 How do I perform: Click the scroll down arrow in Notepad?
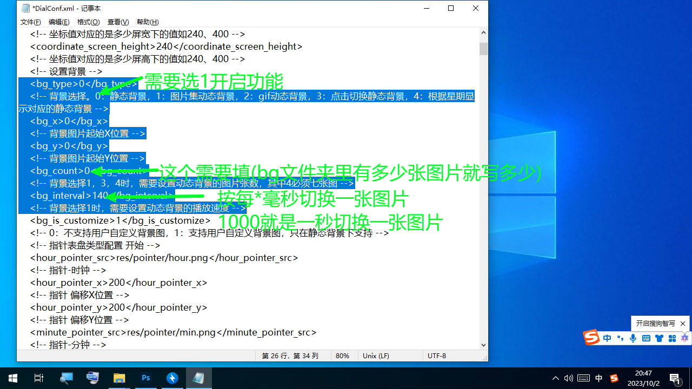coord(483,345)
